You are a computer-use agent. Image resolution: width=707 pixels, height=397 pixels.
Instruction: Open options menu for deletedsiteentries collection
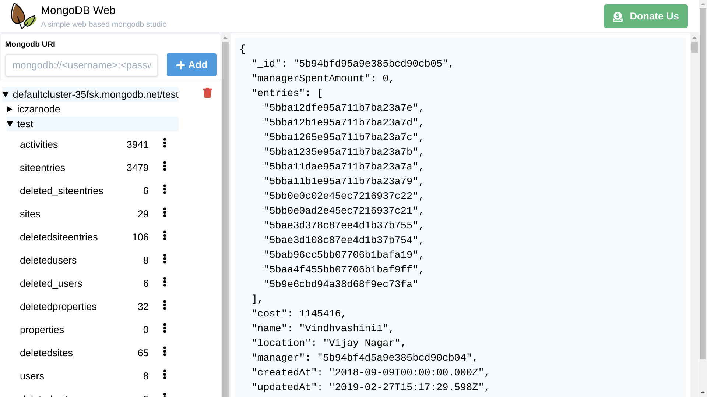[165, 236]
